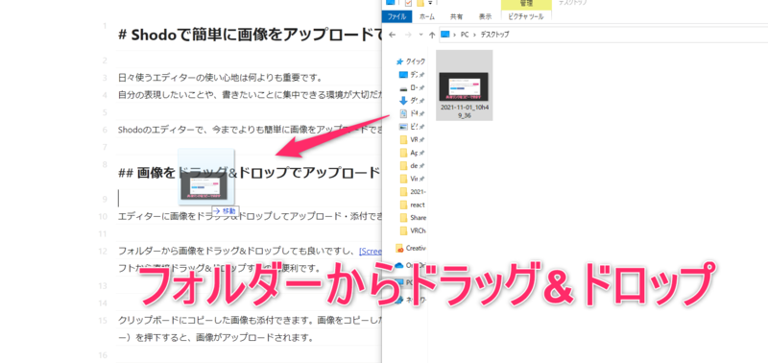The width and height of the screenshot is (768, 363).
Task: Click line number 16 in editor gutter
Action: [x=103, y=354]
